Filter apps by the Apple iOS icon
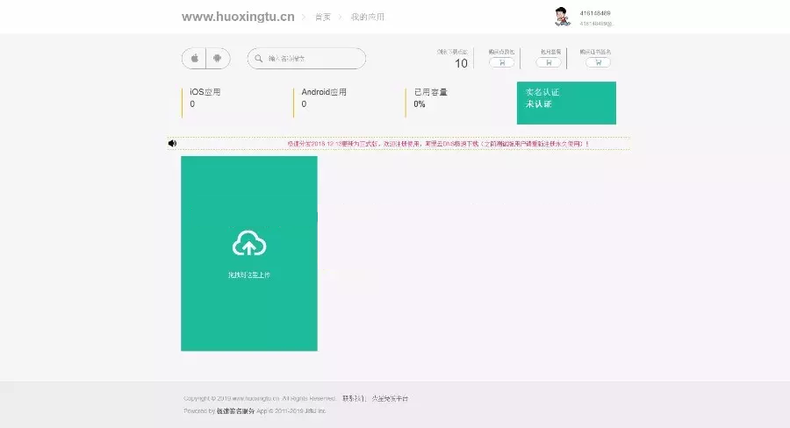This screenshot has height=428, width=790. [194, 59]
